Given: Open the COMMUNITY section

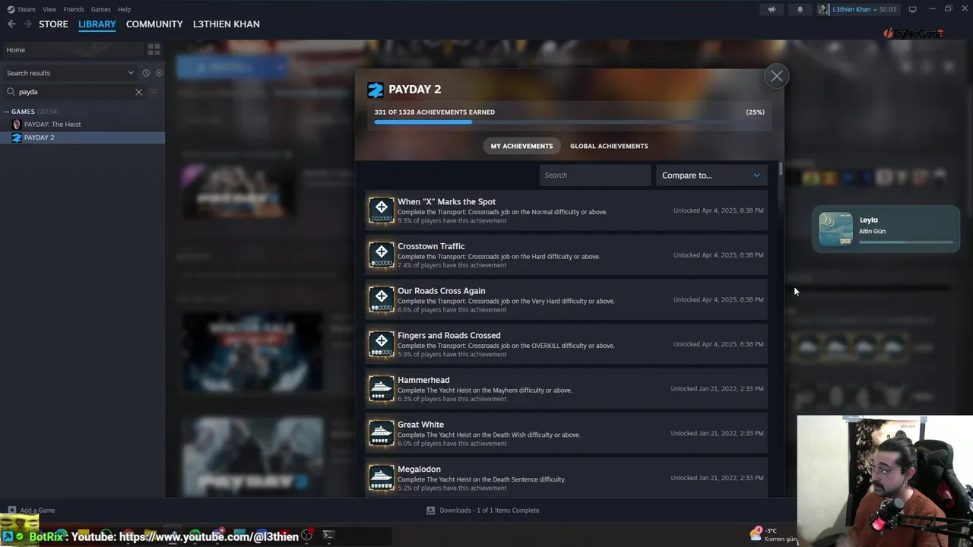Looking at the screenshot, I should 154,24.
